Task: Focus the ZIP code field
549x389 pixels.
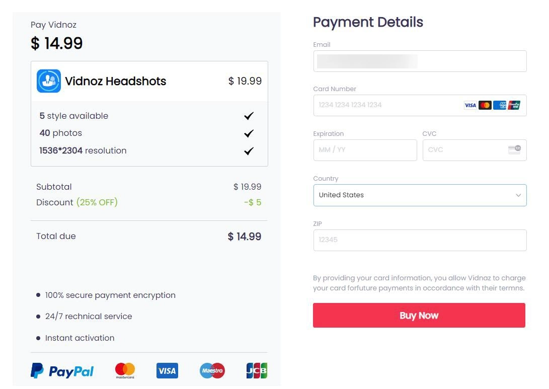Action: (420, 240)
